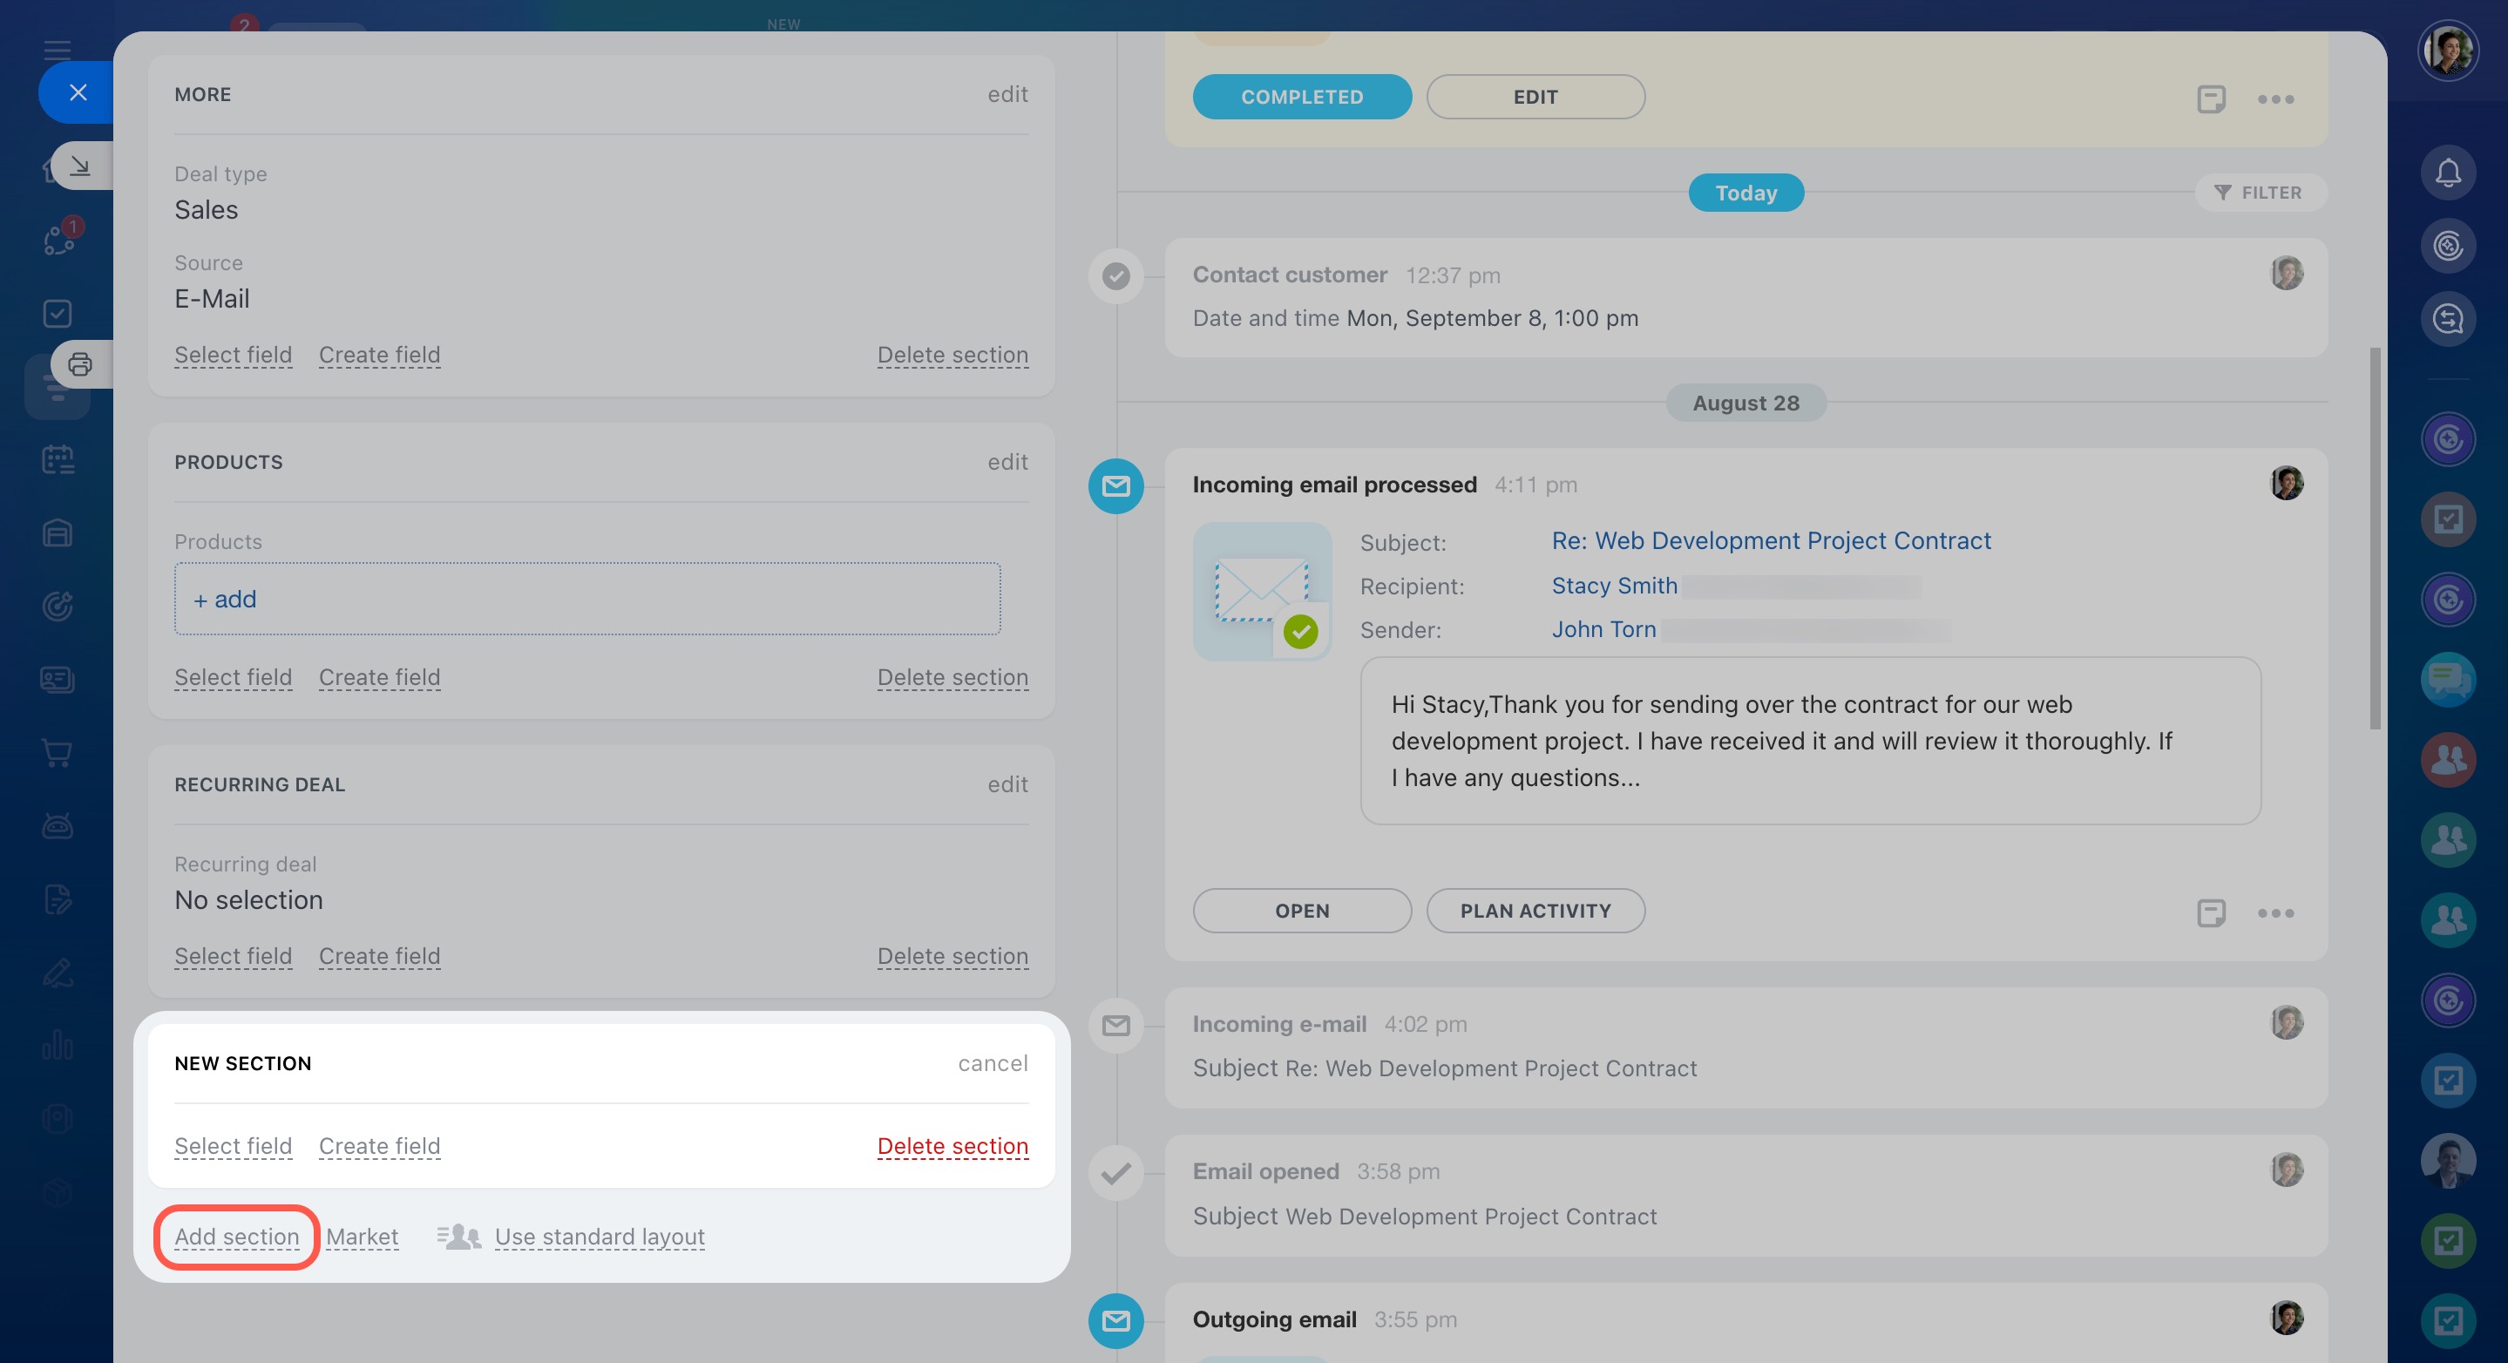Click the Add section link
Image resolution: width=2508 pixels, height=1363 pixels.
coord(236,1237)
